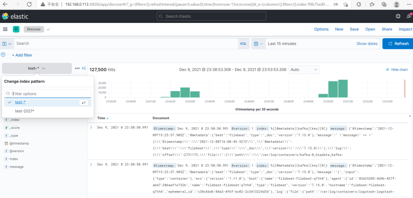Click the browser address bar URL
The height and width of the screenshot is (198, 413).
196,5
